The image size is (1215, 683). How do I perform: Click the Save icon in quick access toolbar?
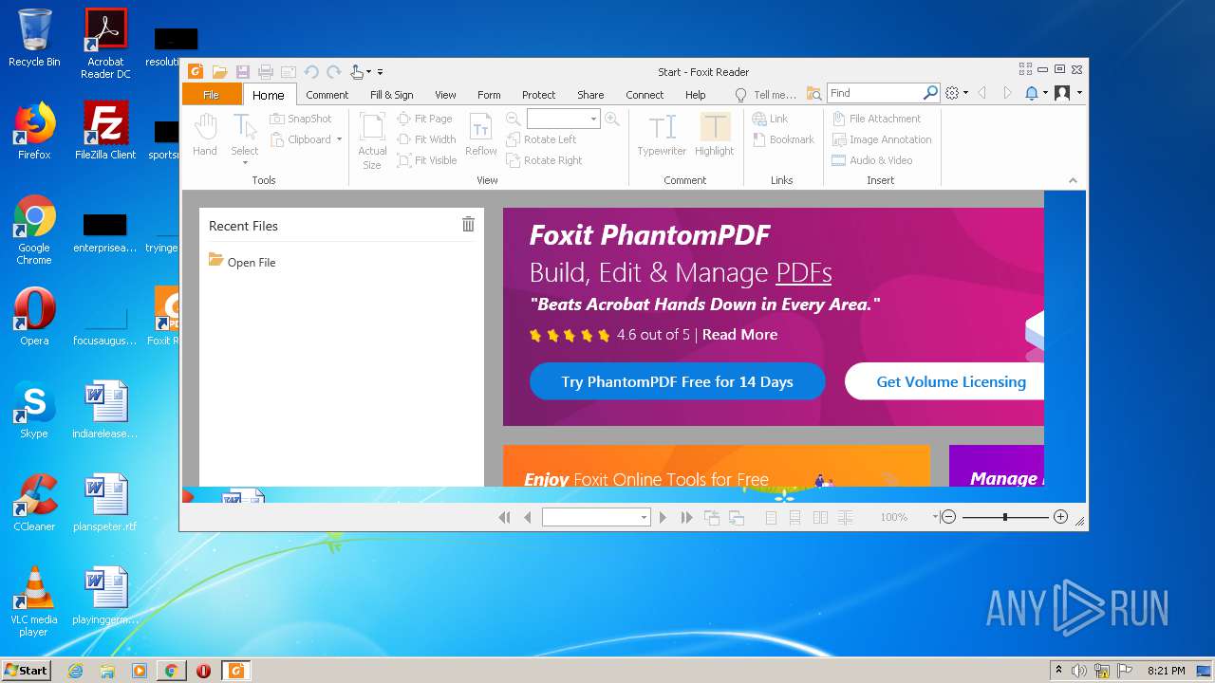click(243, 72)
